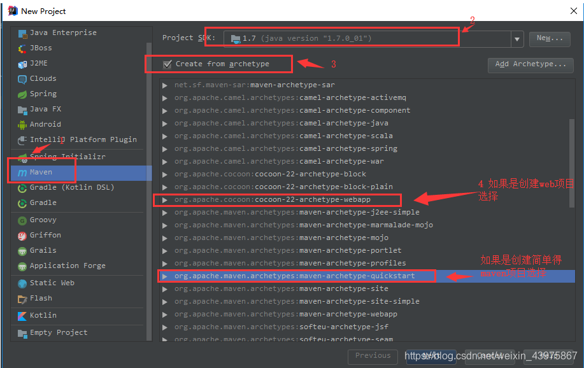Image resolution: width=584 pixels, height=368 pixels.
Task: Select maven-archetype-site-simple archetype
Action: point(297,301)
